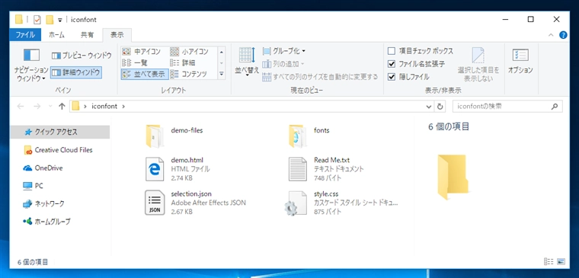The width and height of the screenshot is (579, 278).
Task: Click the Read Me.txt file name
Action: point(331,160)
